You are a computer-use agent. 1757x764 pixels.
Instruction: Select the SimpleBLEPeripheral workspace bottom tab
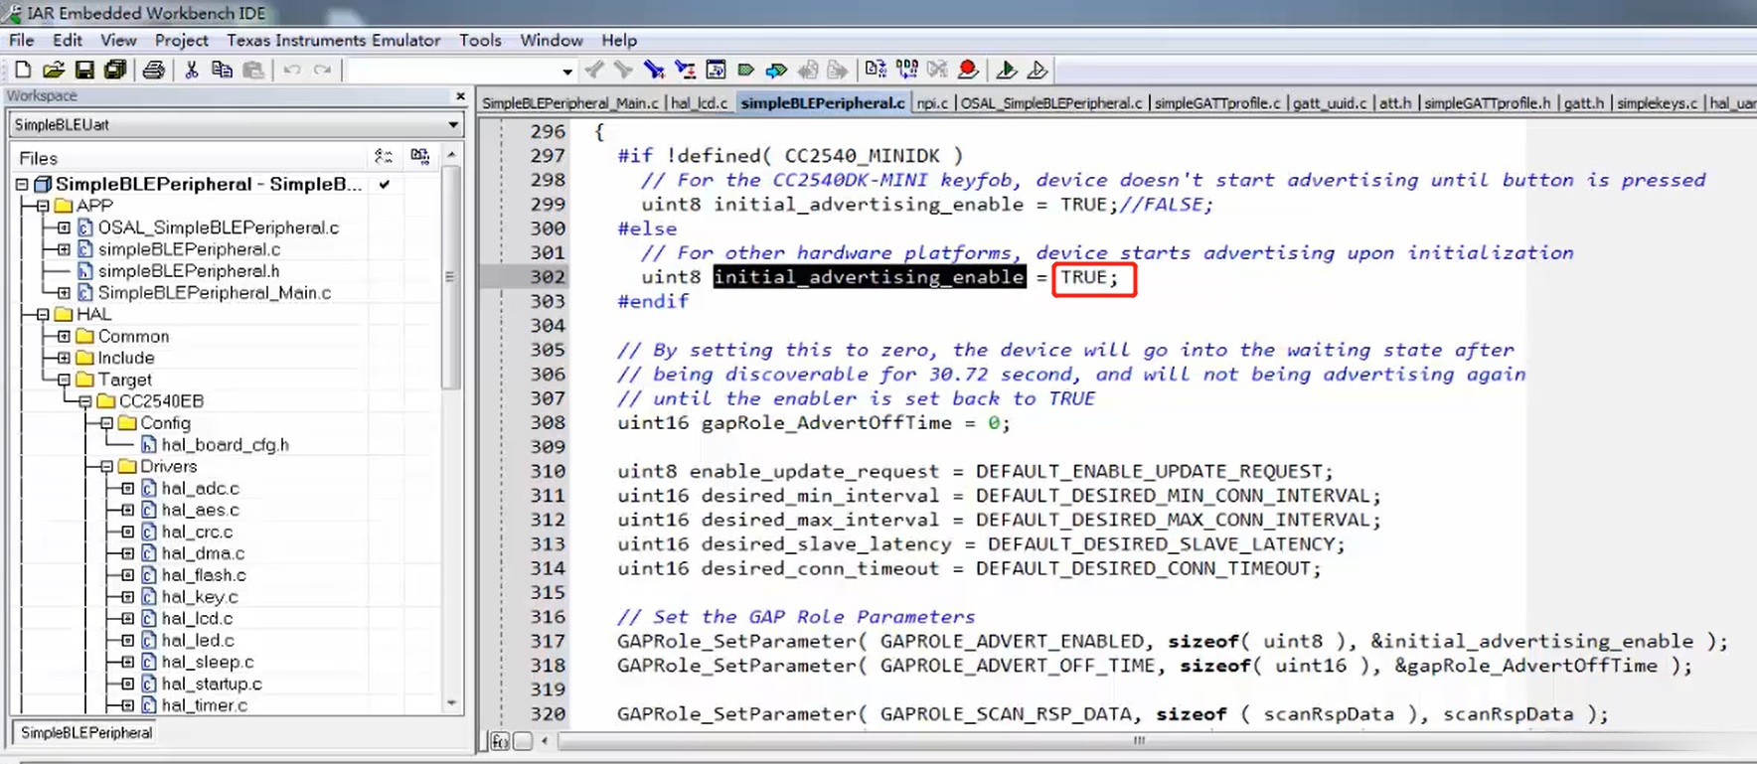tap(86, 733)
